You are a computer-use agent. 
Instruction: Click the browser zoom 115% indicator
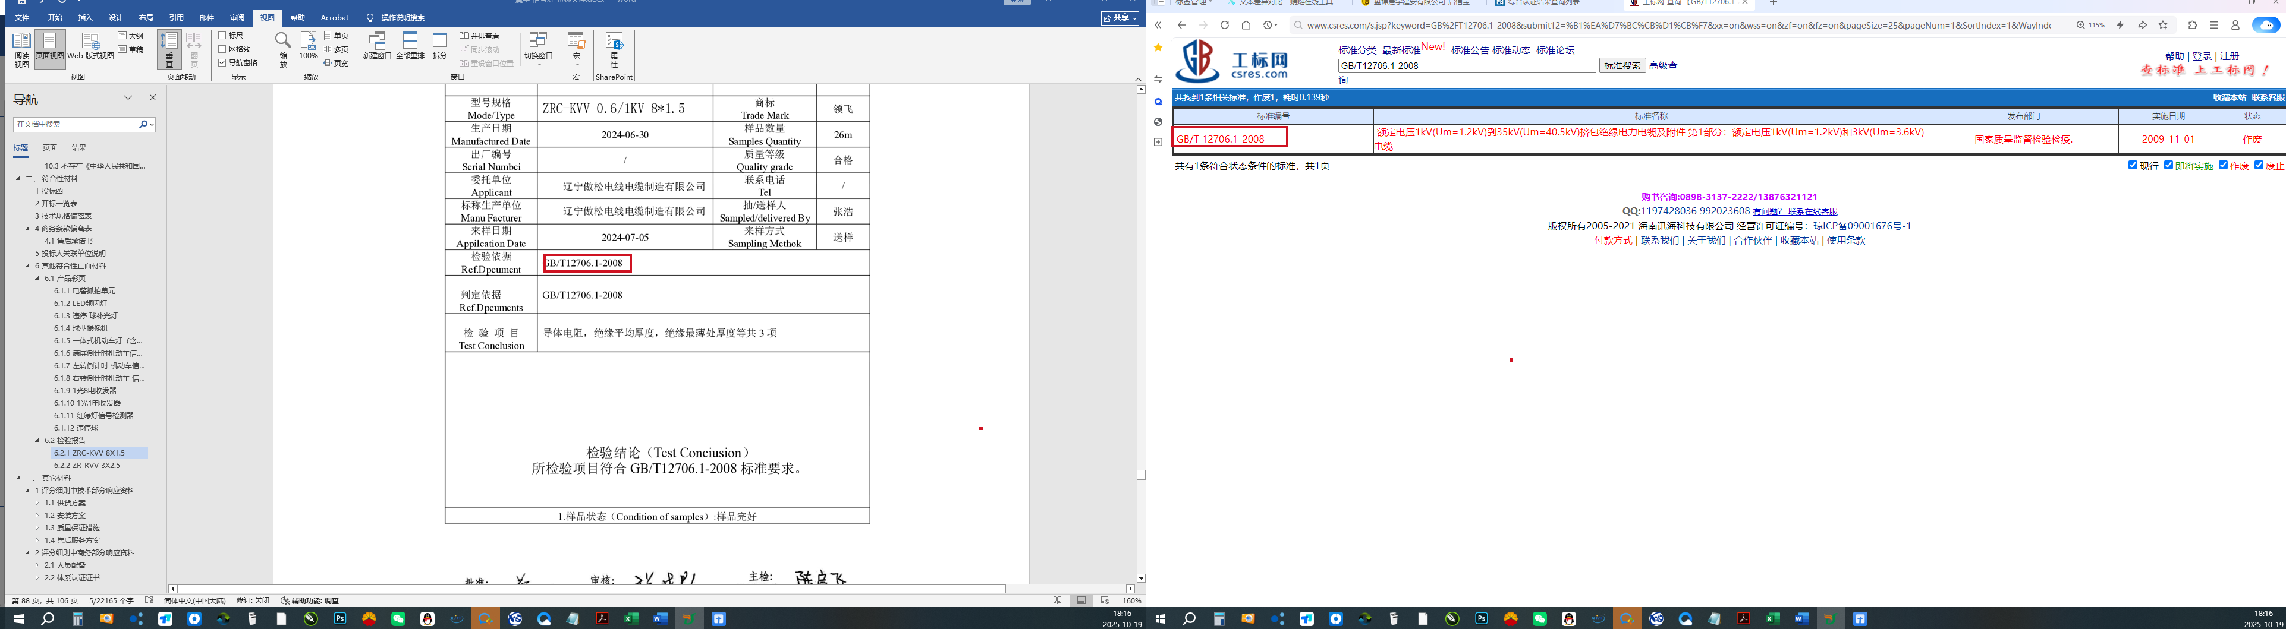click(x=2091, y=25)
